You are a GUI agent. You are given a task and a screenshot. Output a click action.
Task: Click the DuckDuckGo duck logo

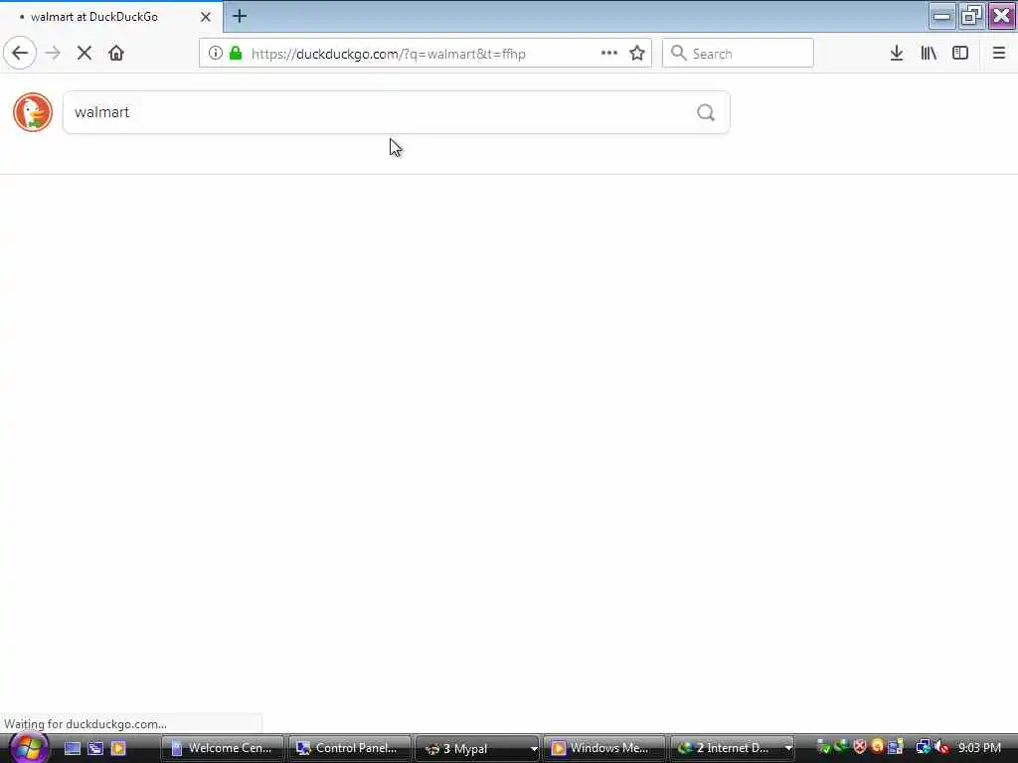pyautogui.click(x=33, y=112)
